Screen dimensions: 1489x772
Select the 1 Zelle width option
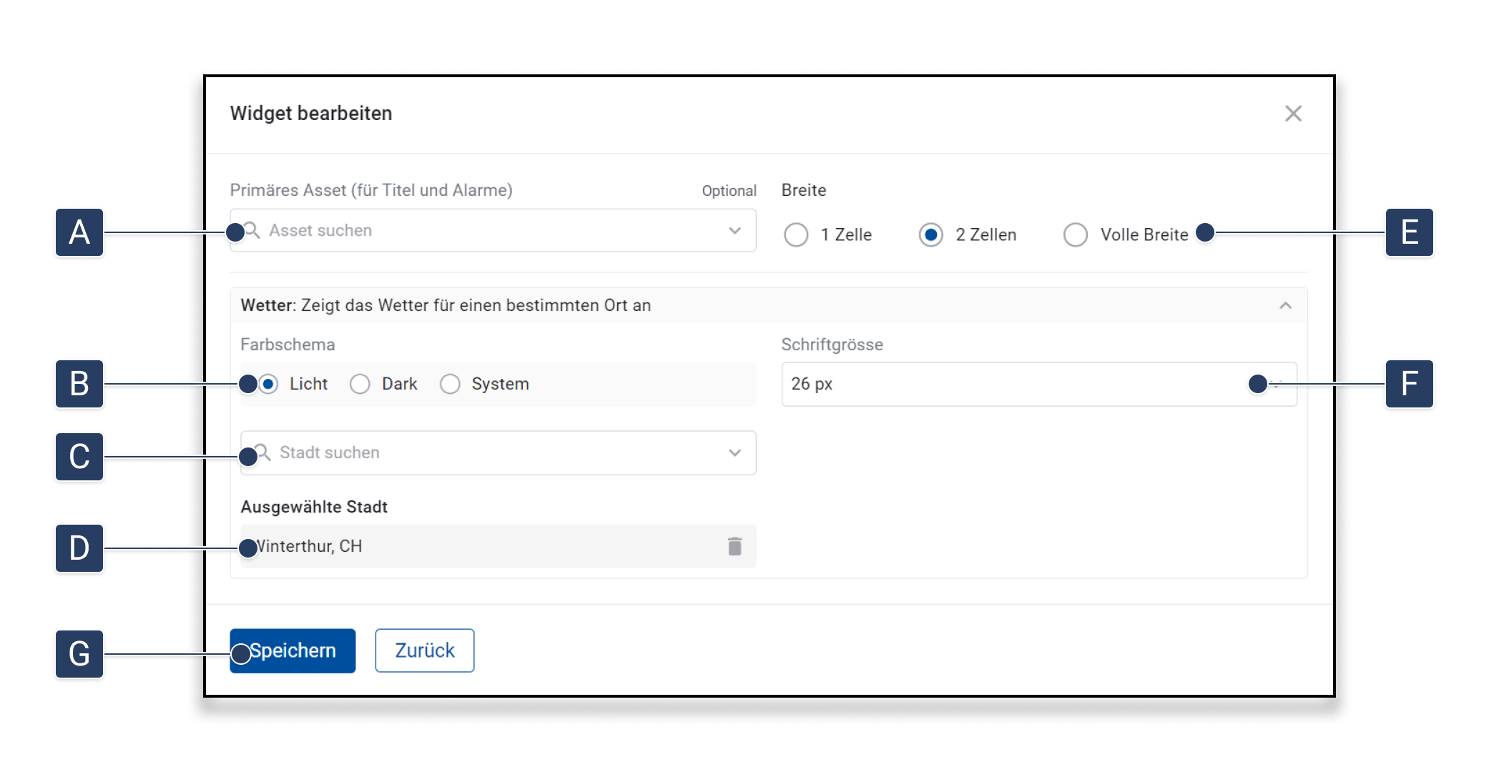pyautogui.click(x=796, y=234)
